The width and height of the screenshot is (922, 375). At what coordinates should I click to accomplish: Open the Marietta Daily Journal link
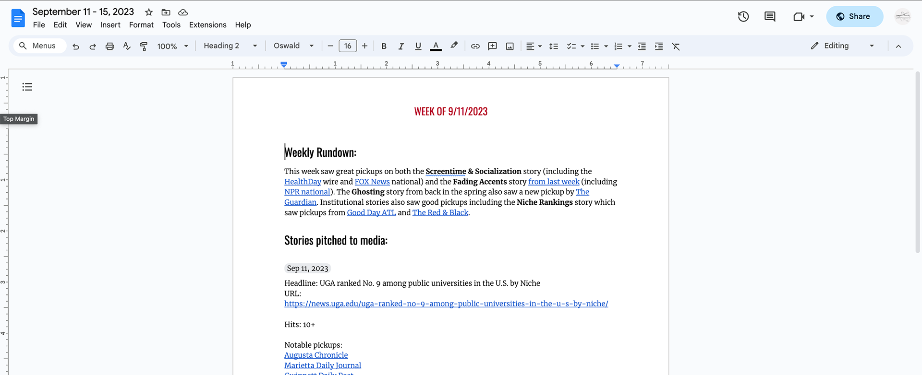[323, 365]
